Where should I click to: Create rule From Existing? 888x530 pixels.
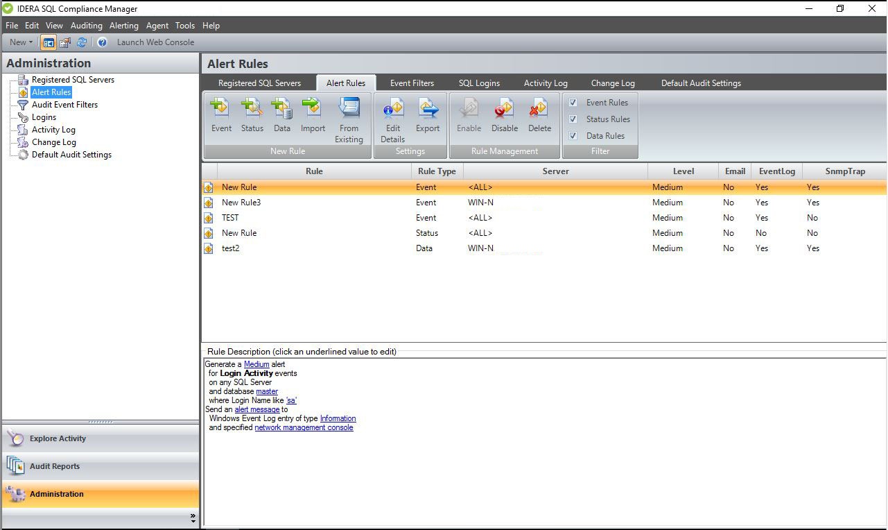click(349, 119)
